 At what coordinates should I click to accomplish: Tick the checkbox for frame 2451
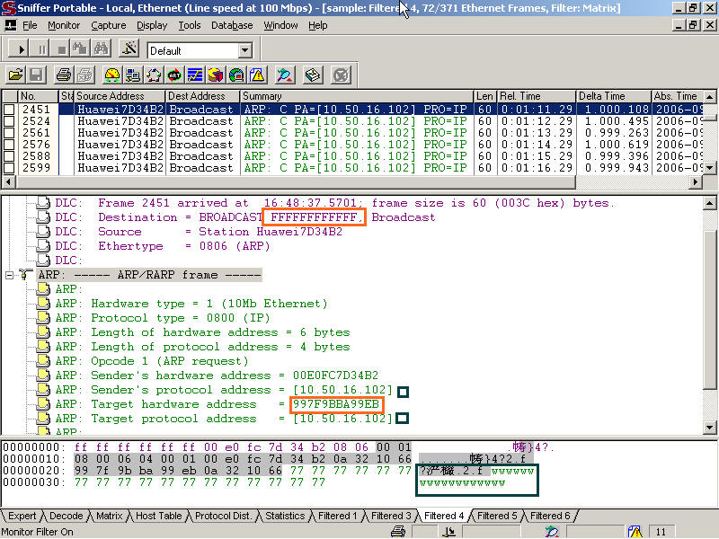pyautogui.click(x=9, y=110)
